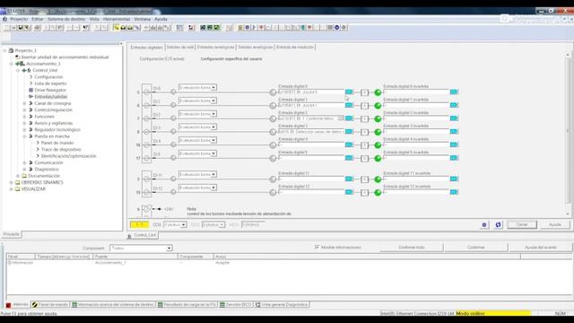Click the green status LED of Entrada digital 0
This screenshot has height=323, width=574.
coord(378,92)
